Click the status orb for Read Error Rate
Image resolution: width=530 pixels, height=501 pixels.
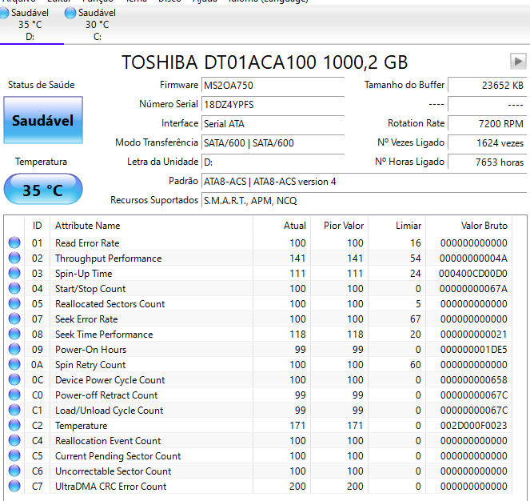[x=14, y=242]
